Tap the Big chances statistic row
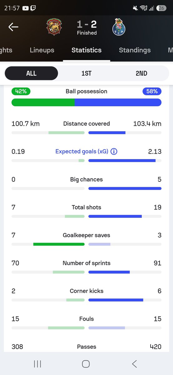The width and height of the screenshot is (173, 375). (86, 184)
